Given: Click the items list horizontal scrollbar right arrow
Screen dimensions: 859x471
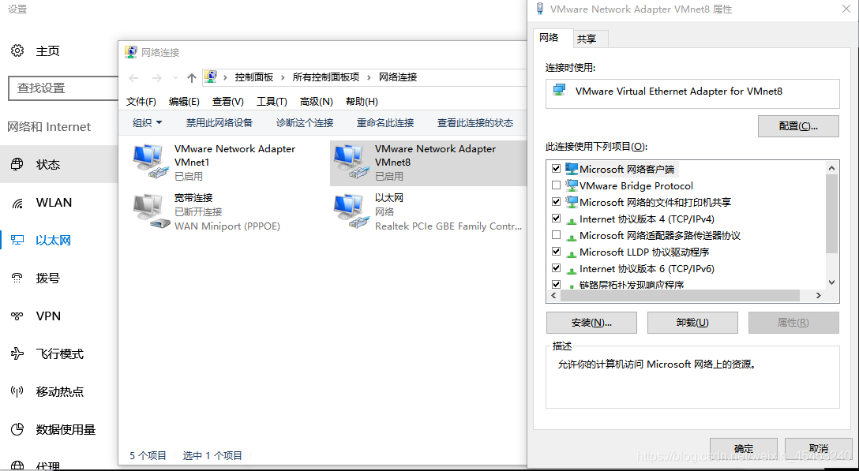Looking at the screenshot, I should click(819, 295).
